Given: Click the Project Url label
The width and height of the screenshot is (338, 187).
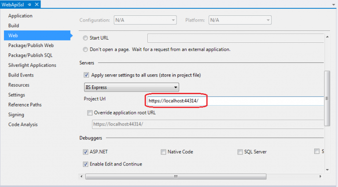Looking at the screenshot, I should (x=95, y=99).
